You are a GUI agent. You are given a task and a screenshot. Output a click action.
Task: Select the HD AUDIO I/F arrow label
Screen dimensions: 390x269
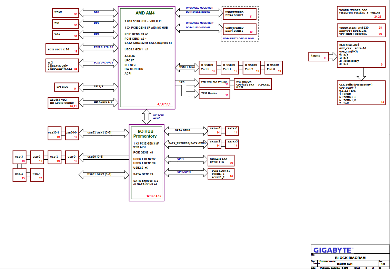click(103, 102)
